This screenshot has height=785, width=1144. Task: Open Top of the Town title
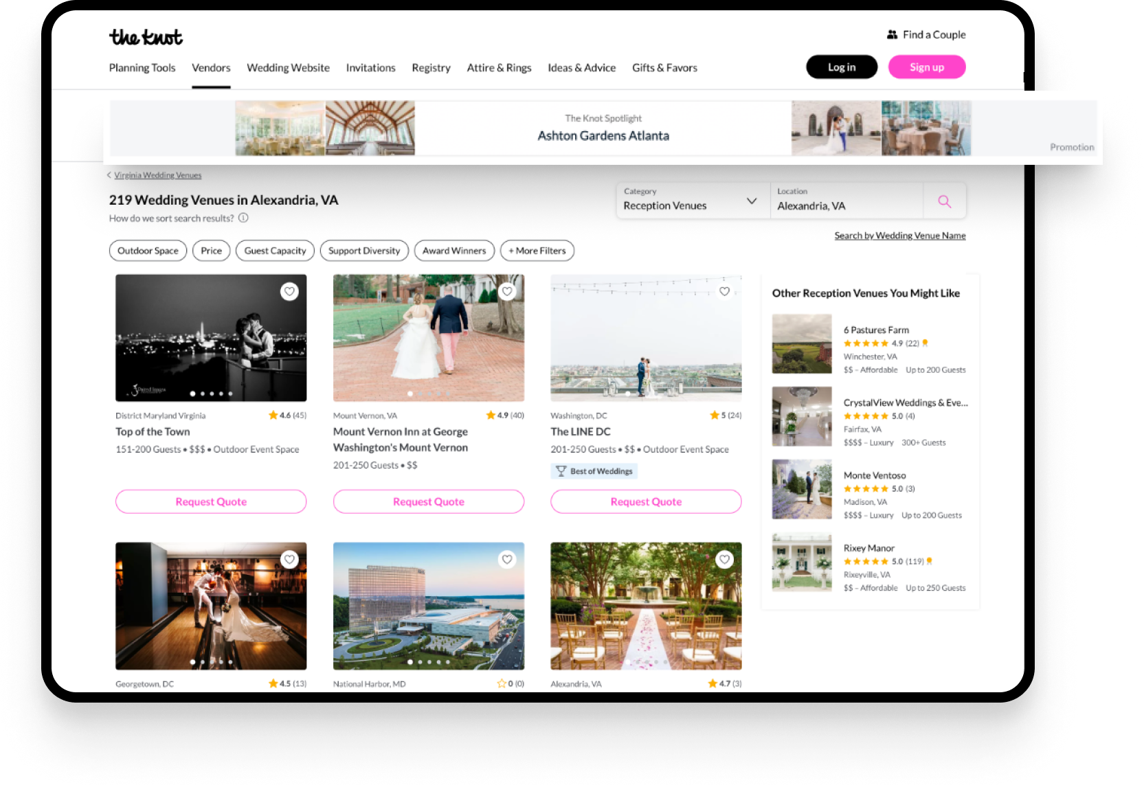click(x=153, y=431)
